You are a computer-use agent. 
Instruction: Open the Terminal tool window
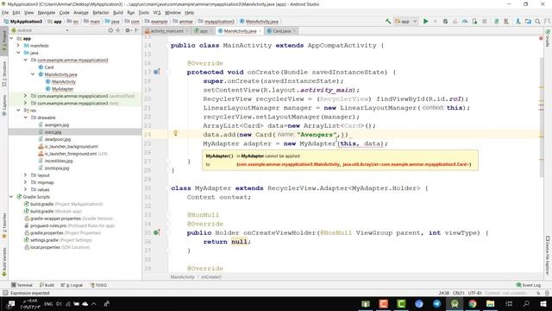[x=22, y=285]
